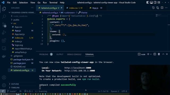This screenshot has width=170, height=95.
Task: Open the Docker view in activity bar
Action: [x=4, y=56]
